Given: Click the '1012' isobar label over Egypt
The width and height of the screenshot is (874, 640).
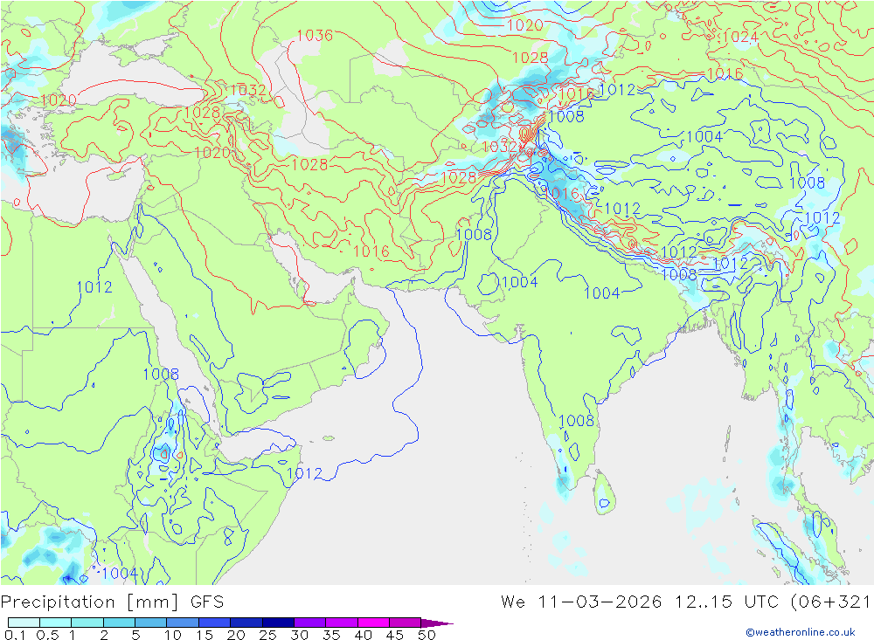Looking at the screenshot, I should (x=94, y=287).
